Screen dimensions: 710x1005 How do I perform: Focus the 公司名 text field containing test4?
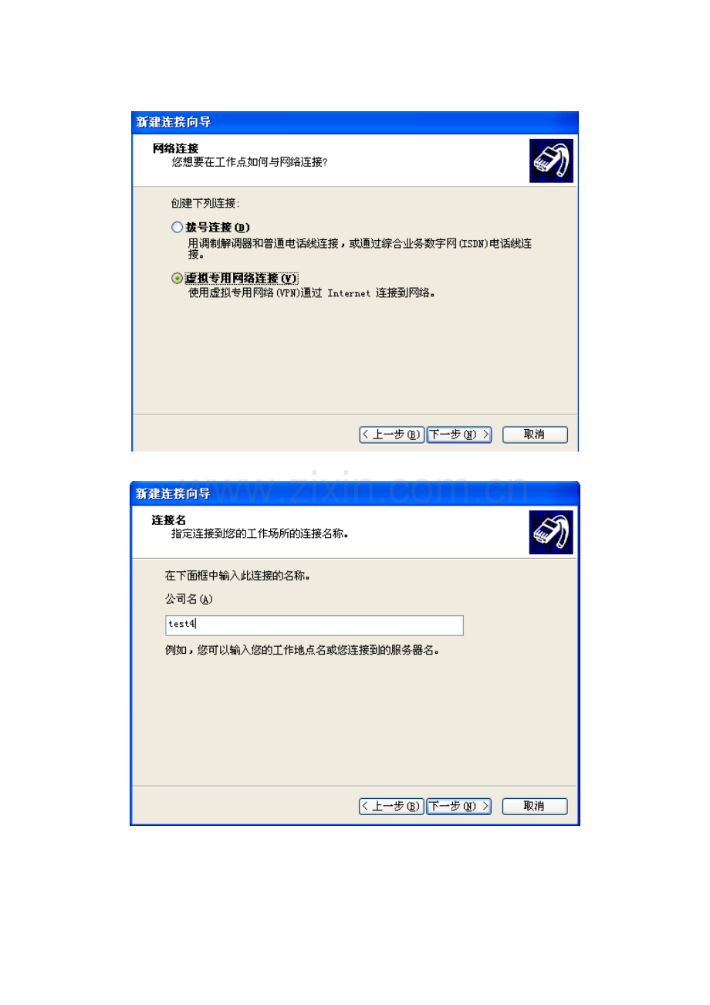[314, 625]
